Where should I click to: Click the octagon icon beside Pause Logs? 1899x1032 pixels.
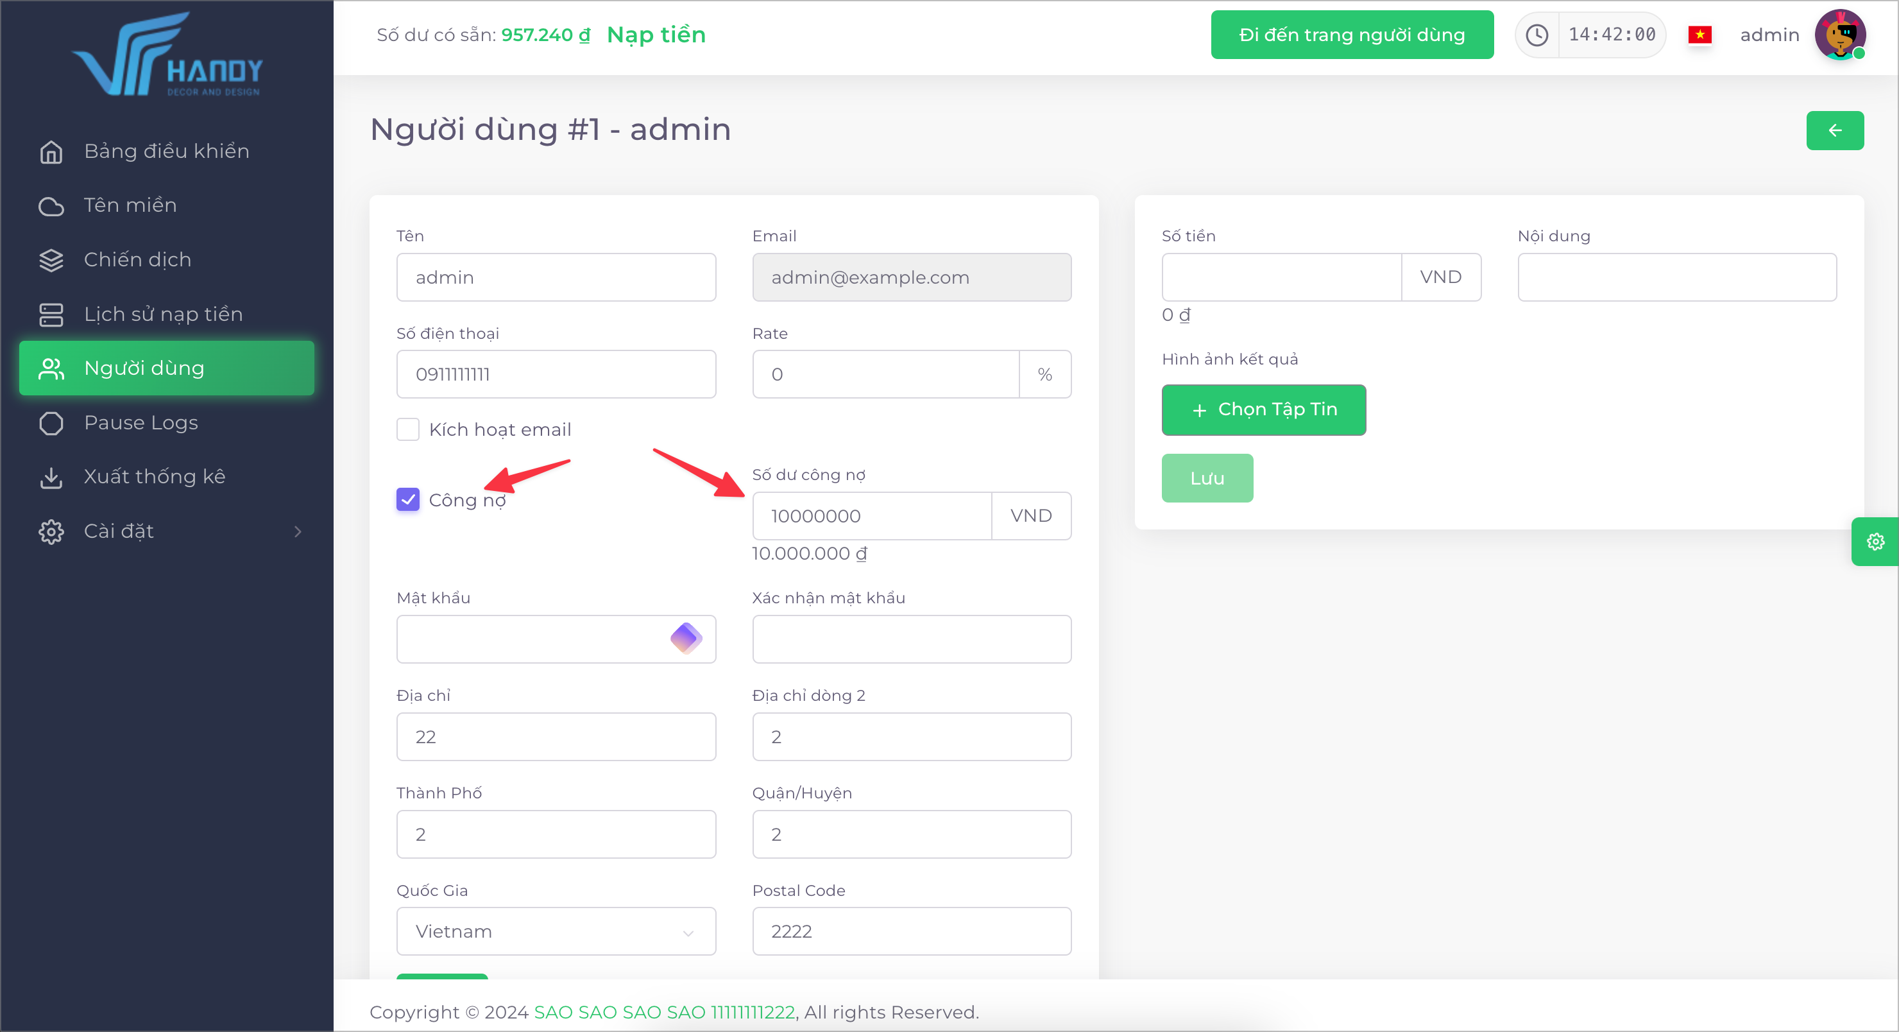(51, 423)
